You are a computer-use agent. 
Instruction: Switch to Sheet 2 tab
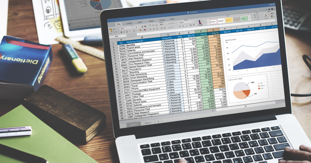[148, 123]
